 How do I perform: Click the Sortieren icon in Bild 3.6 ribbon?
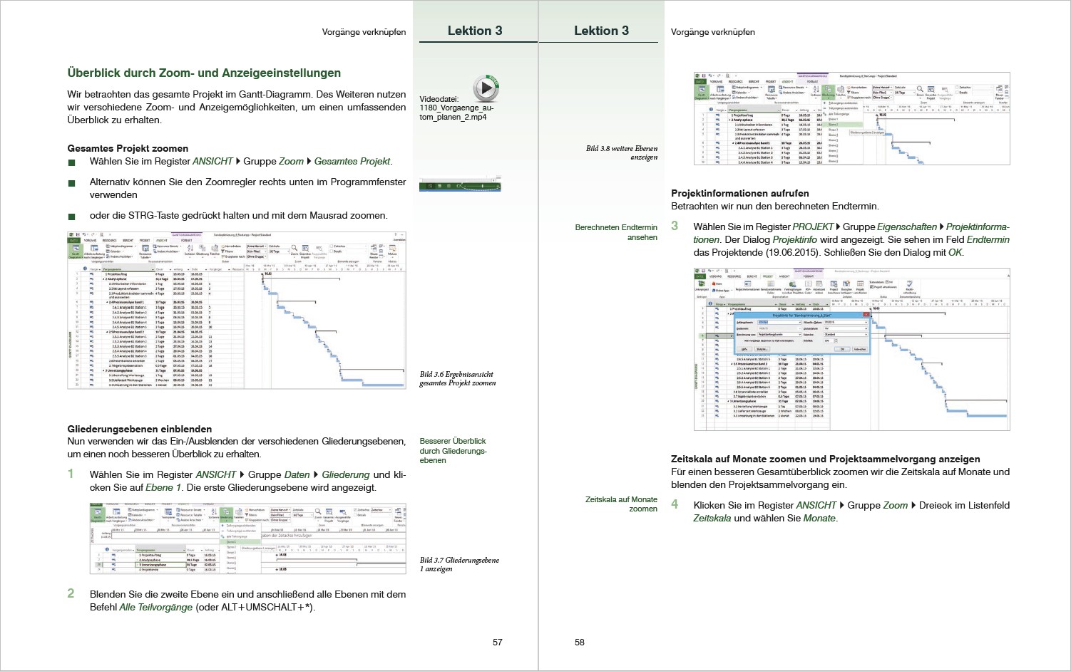click(189, 249)
